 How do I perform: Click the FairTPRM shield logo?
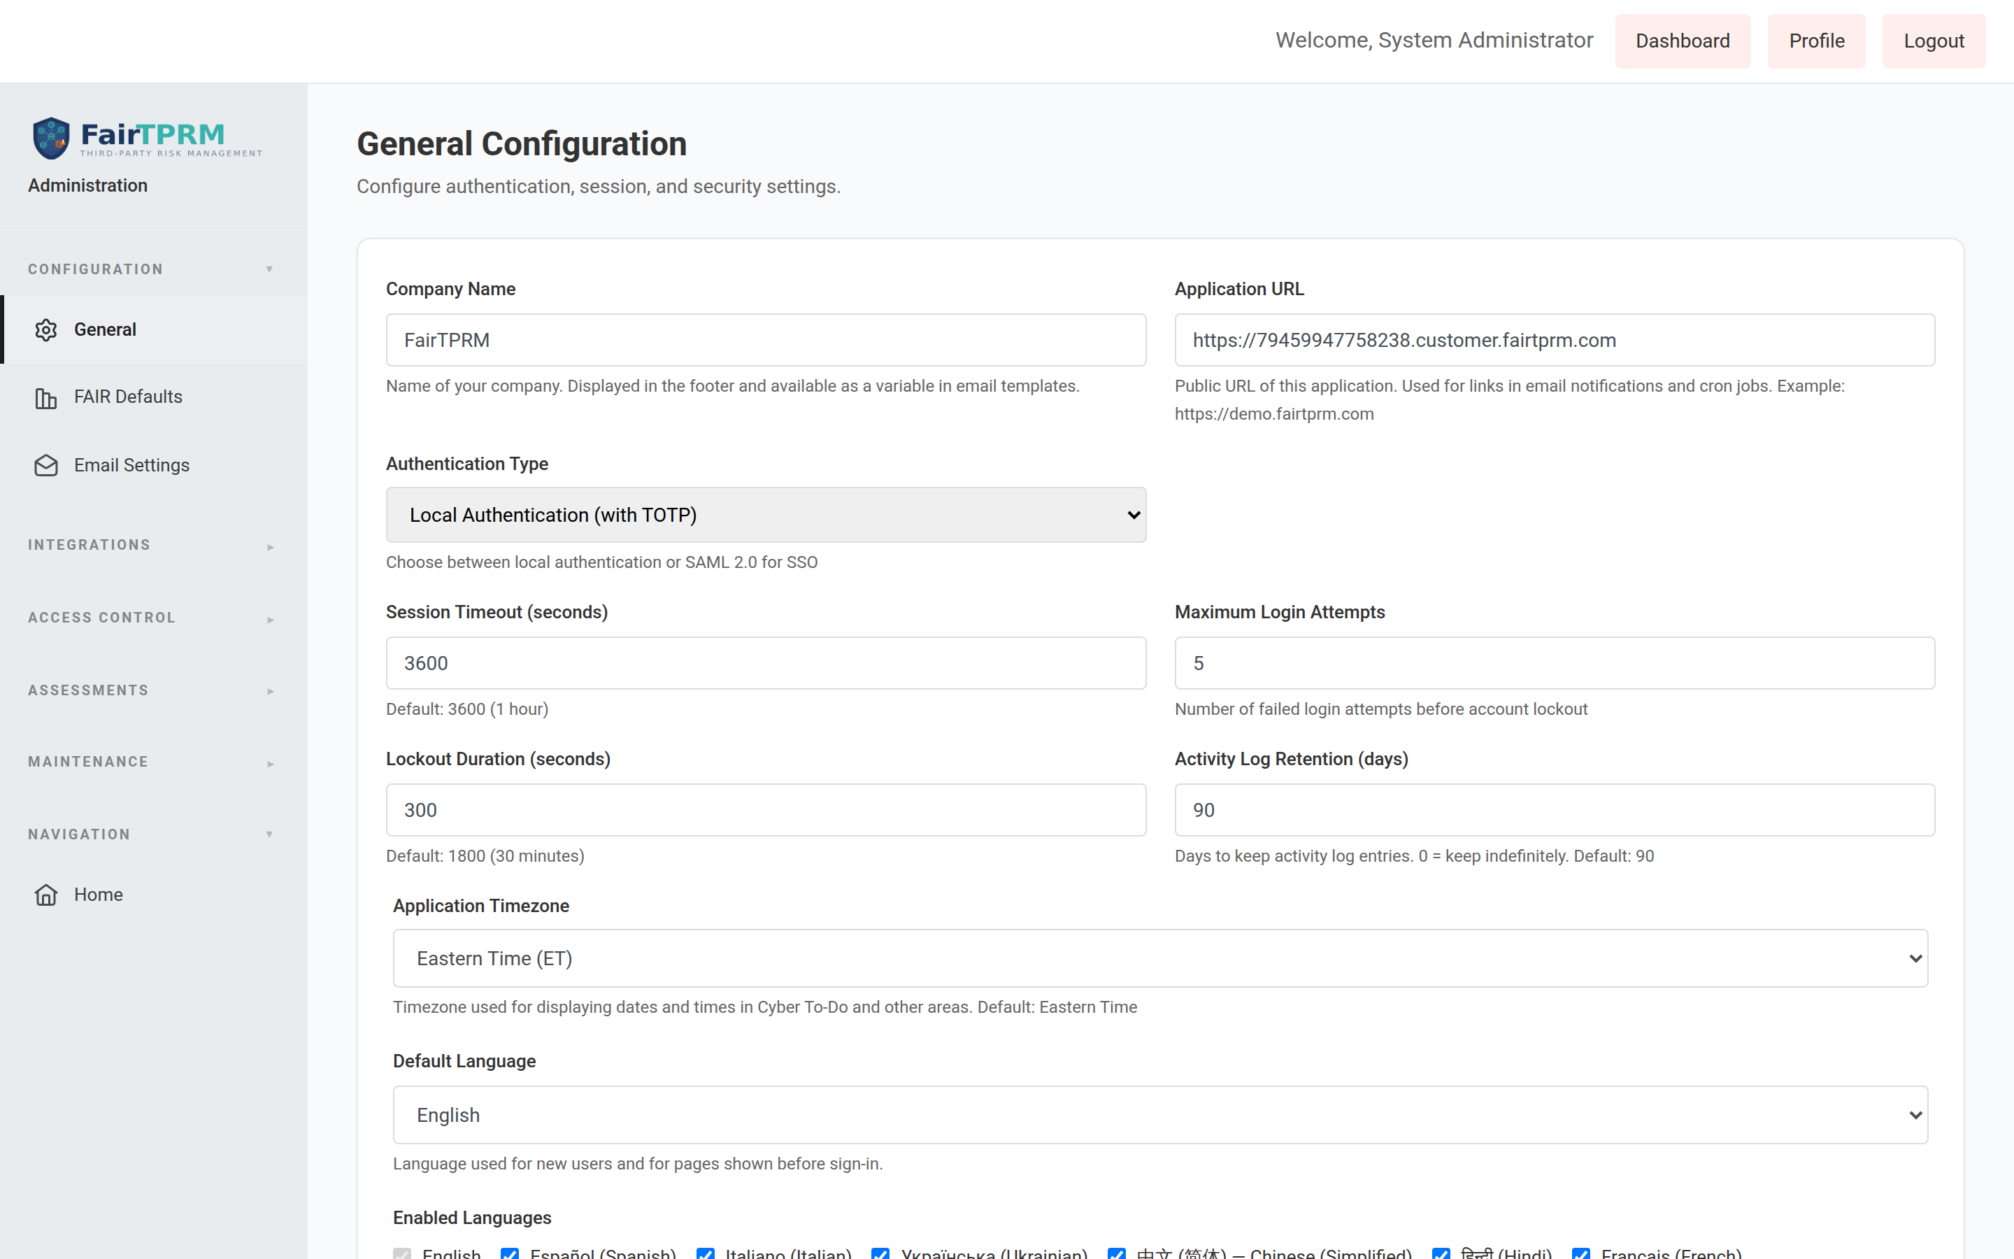pyautogui.click(x=51, y=137)
